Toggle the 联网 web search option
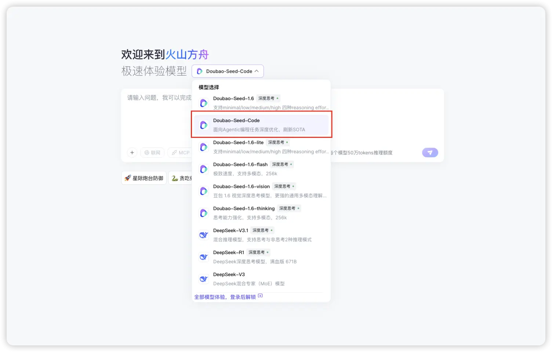This screenshot has height=352, width=552. (x=152, y=153)
